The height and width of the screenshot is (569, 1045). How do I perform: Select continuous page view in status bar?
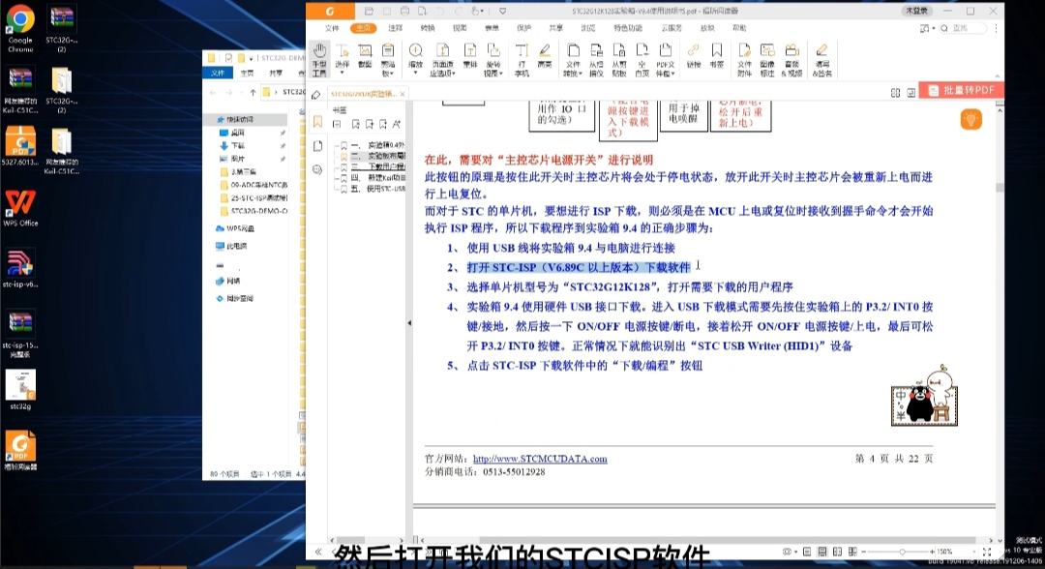tap(822, 552)
